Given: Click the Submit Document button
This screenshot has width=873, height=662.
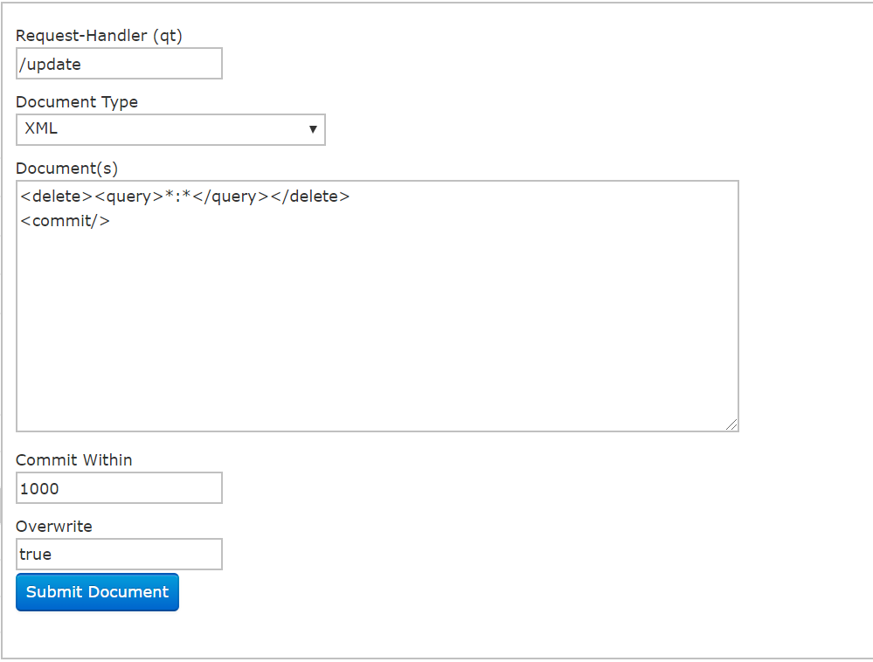Looking at the screenshot, I should point(97,592).
